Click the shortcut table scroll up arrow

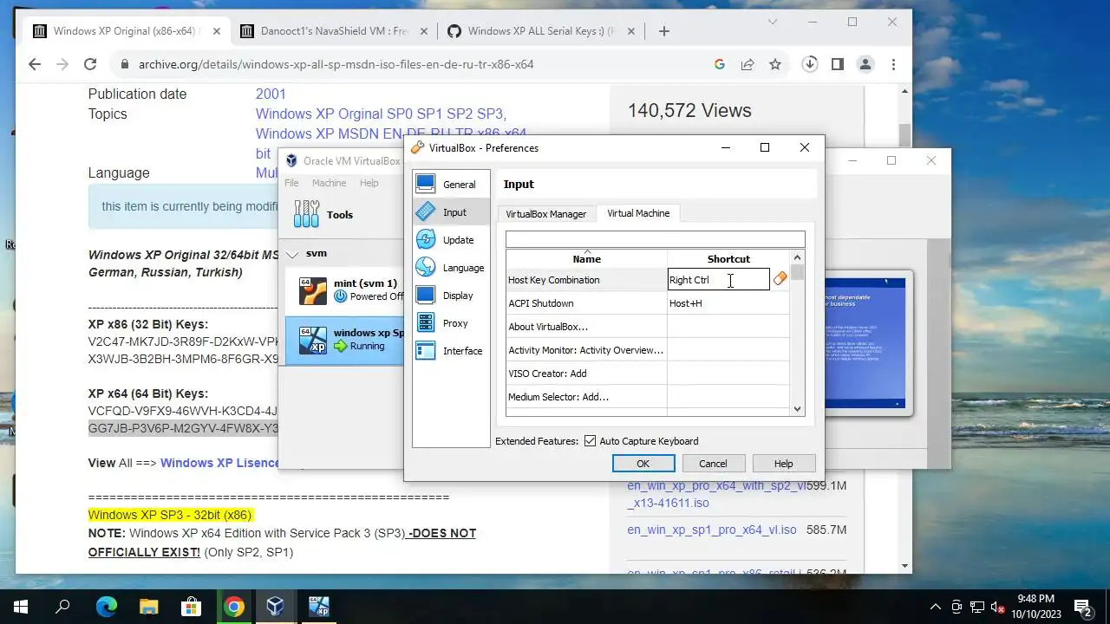coord(797,257)
